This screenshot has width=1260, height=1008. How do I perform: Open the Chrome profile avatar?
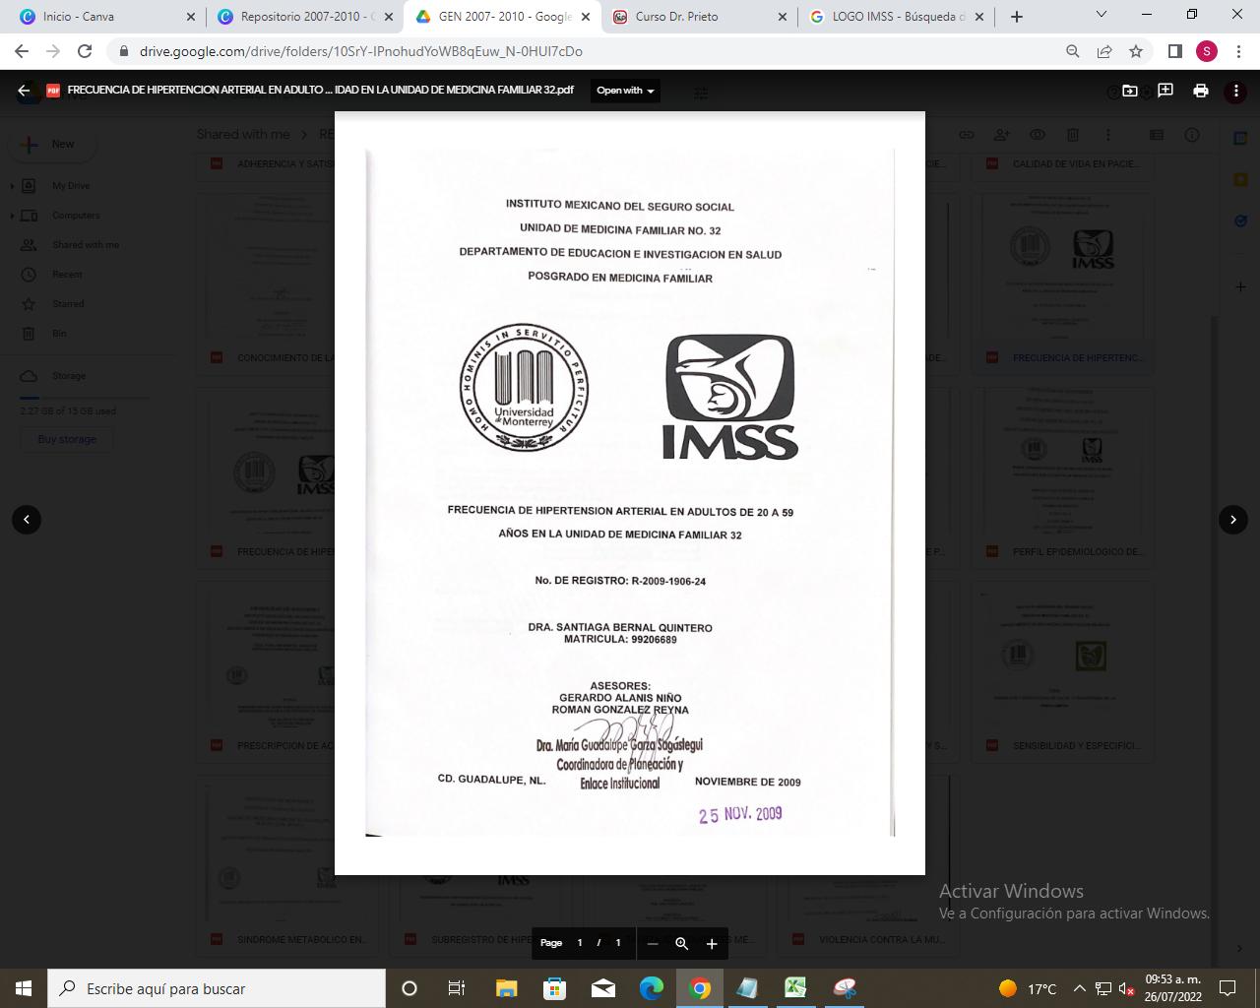[1207, 51]
